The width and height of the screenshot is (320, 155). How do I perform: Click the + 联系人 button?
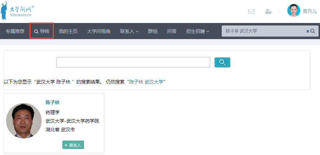click(x=73, y=145)
